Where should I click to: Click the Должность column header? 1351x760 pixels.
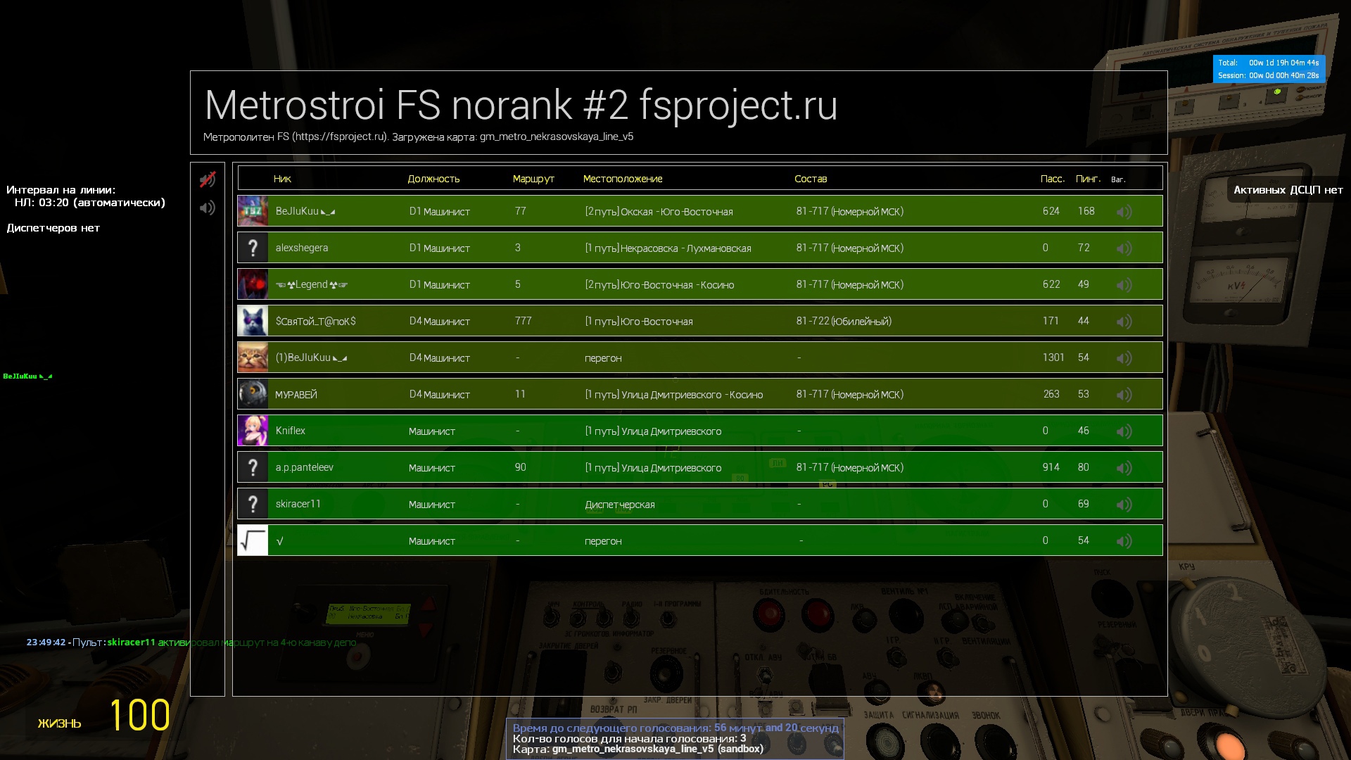433,179
